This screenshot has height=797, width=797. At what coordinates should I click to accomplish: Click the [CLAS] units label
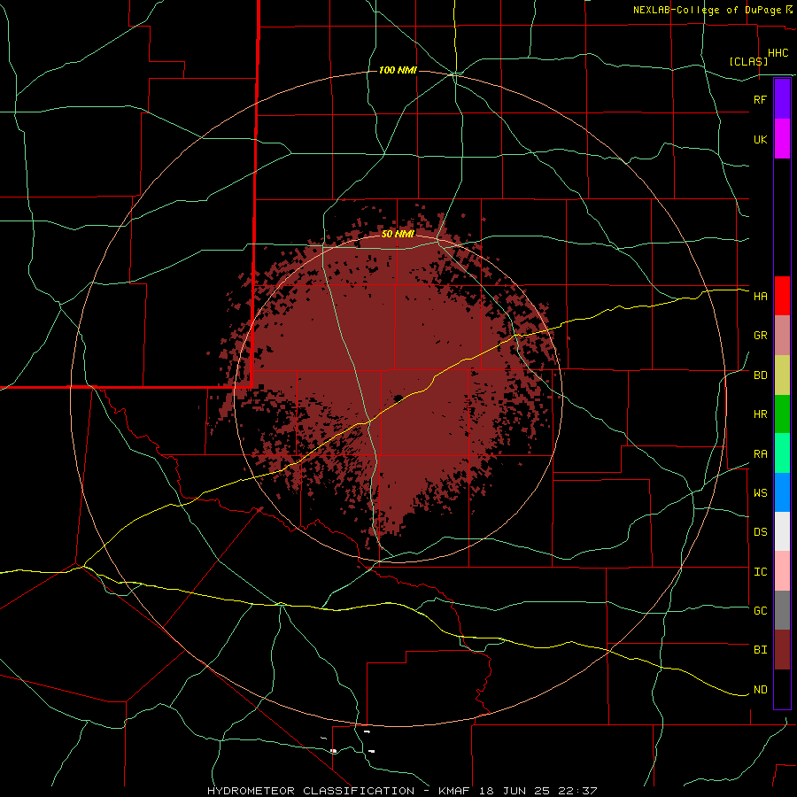click(x=748, y=61)
